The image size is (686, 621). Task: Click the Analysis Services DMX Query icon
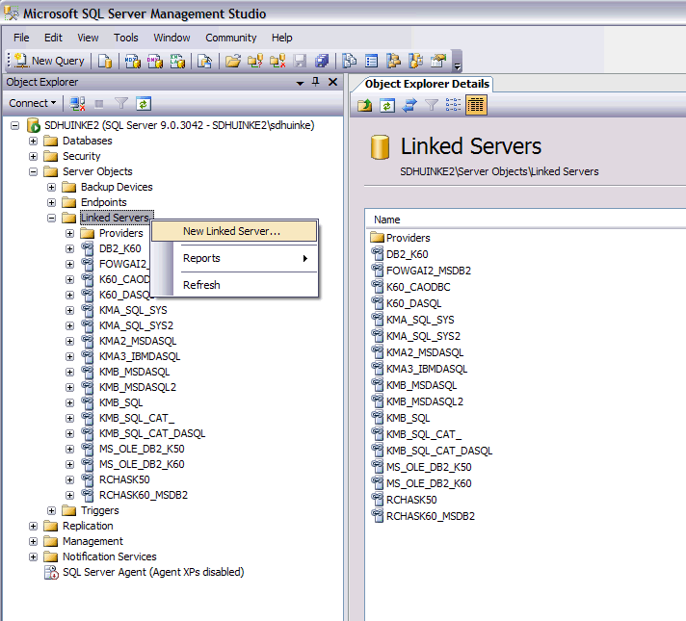click(155, 61)
